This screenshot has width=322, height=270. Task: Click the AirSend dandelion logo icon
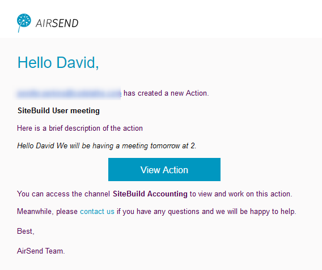(24, 23)
